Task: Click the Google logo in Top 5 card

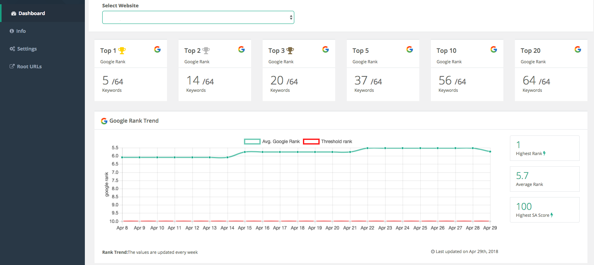Action: click(x=410, y=49)
